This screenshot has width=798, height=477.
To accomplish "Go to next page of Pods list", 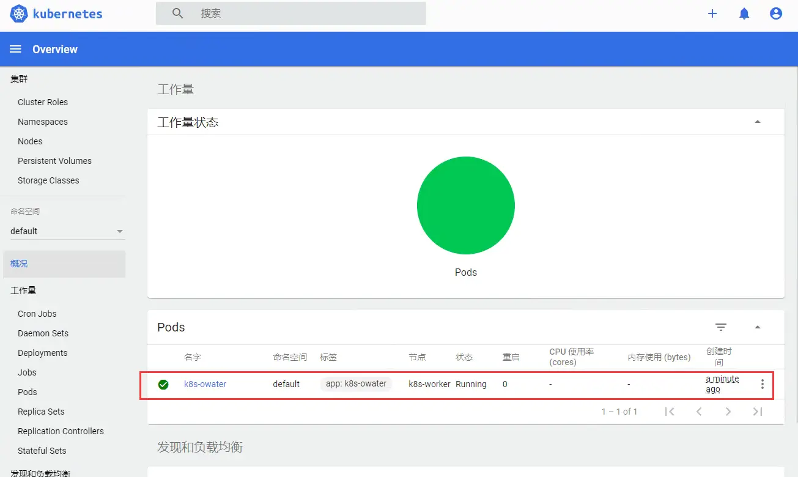I will click(728, 412).
